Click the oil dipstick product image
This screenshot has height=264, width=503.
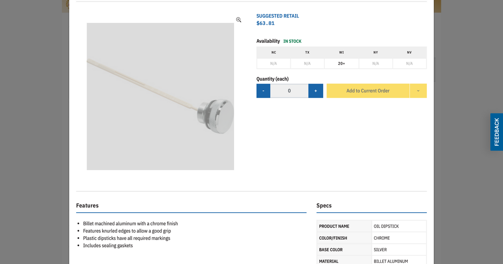(160, 96)
